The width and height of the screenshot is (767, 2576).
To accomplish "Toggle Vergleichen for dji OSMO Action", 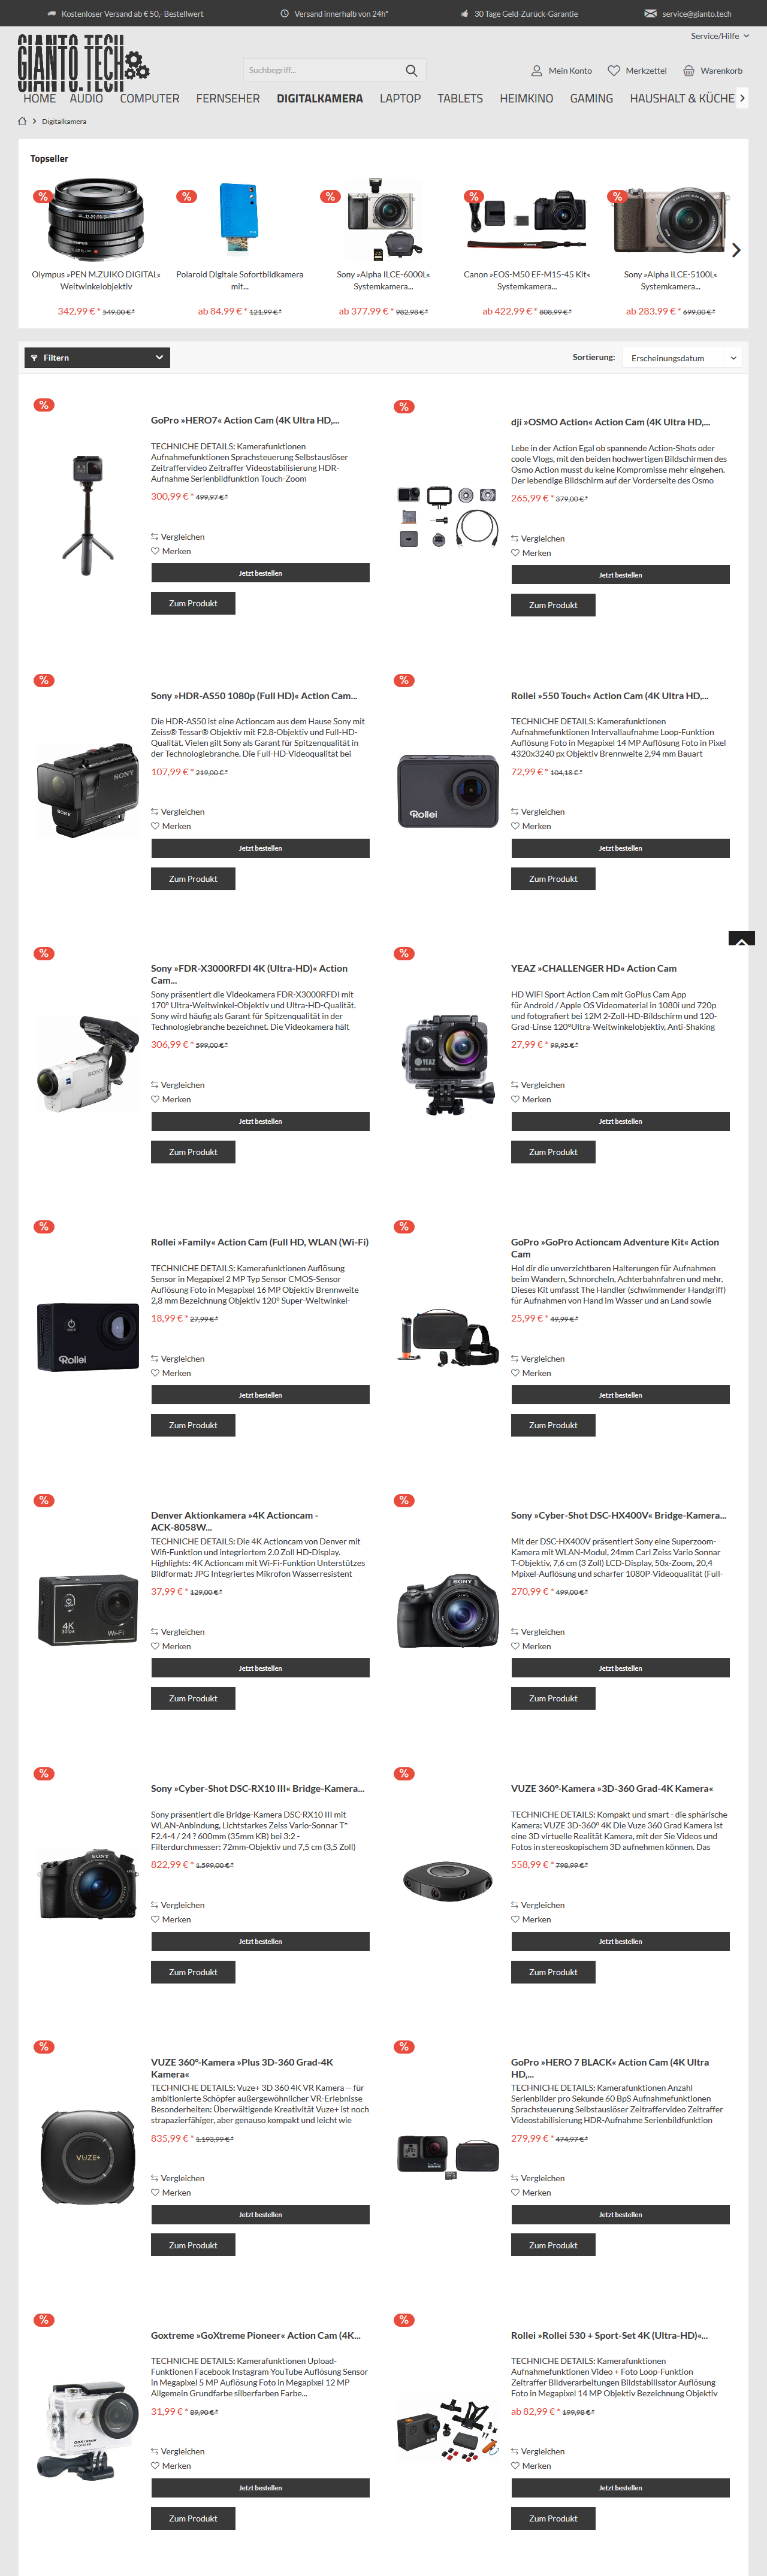I will click(538, 538).
